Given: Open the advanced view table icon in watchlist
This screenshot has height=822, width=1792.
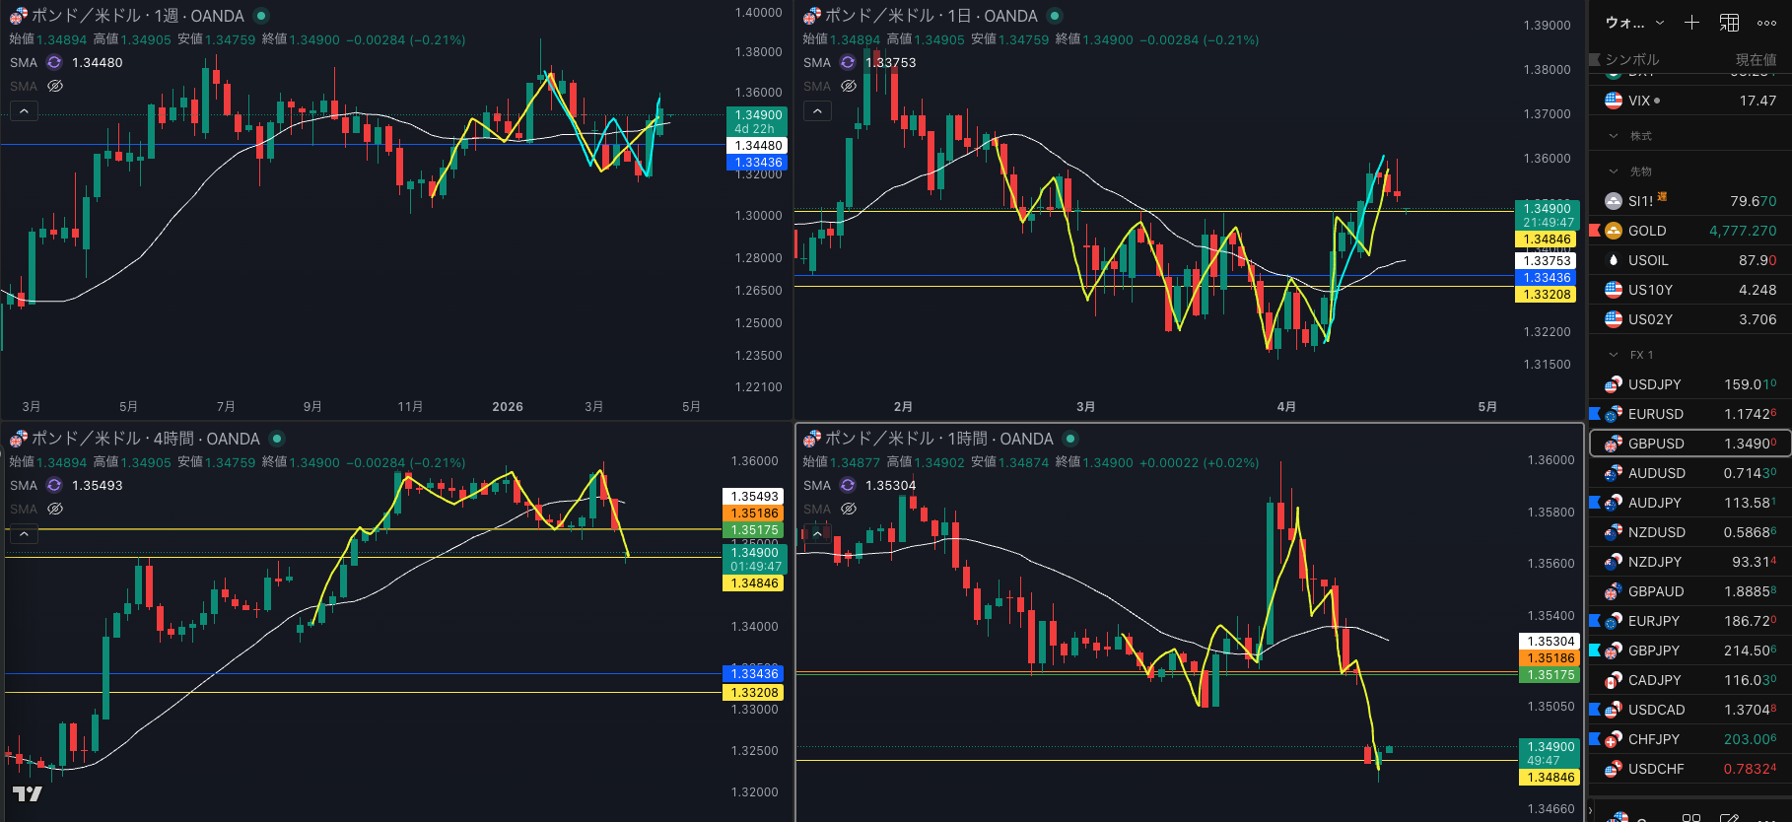Looking at the screenshot, I should pos(1729,22).
